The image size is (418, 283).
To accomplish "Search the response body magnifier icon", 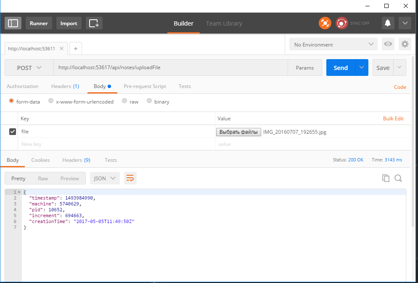I will [398, 178].
